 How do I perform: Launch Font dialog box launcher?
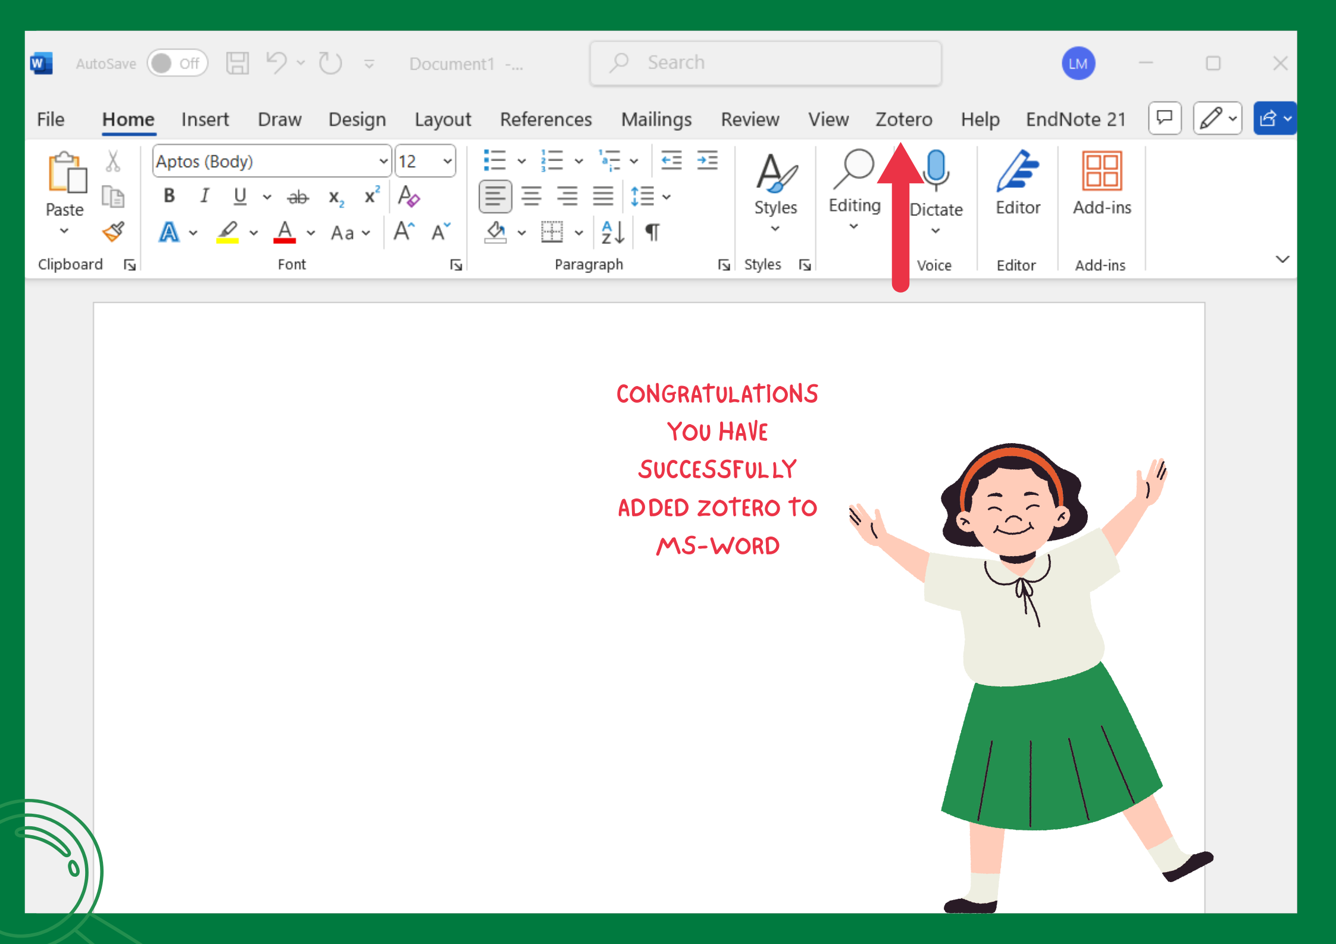point(456,265)
